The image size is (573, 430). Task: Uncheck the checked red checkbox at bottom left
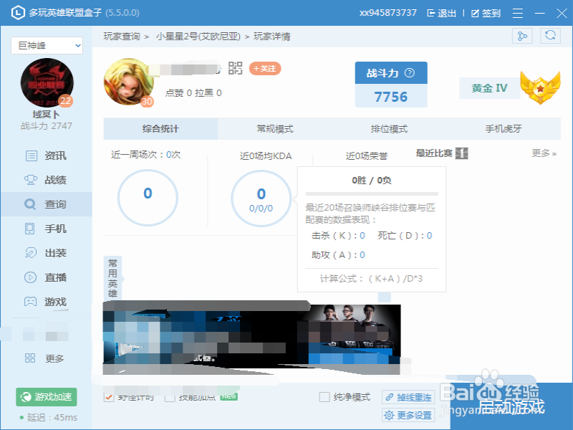point(109,397)
